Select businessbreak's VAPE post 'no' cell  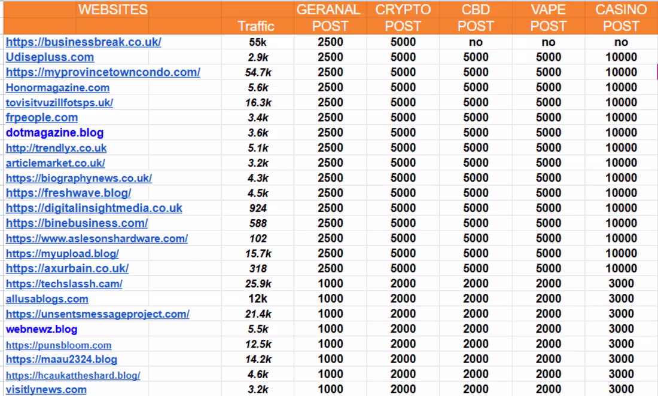(549, 42)
